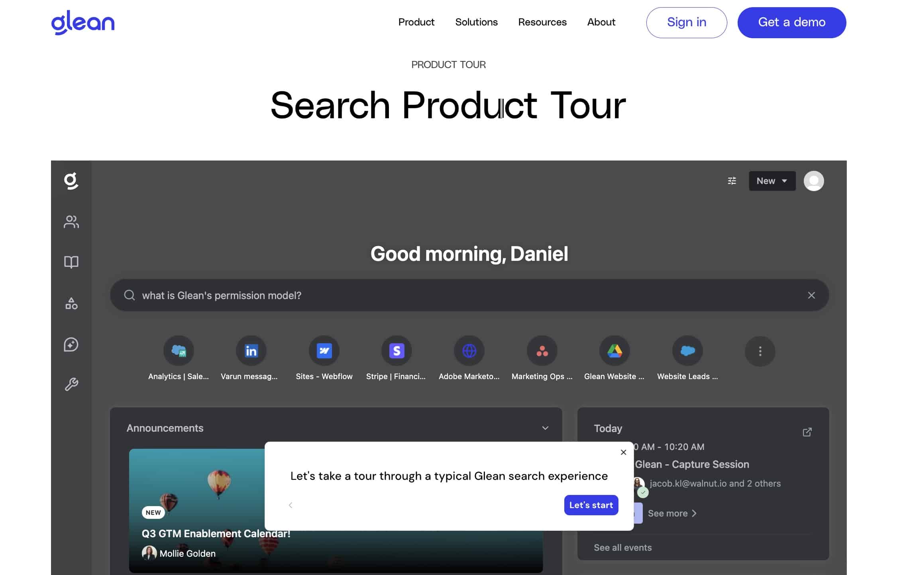
Task: Open the About menu
Action: (601, 22)
